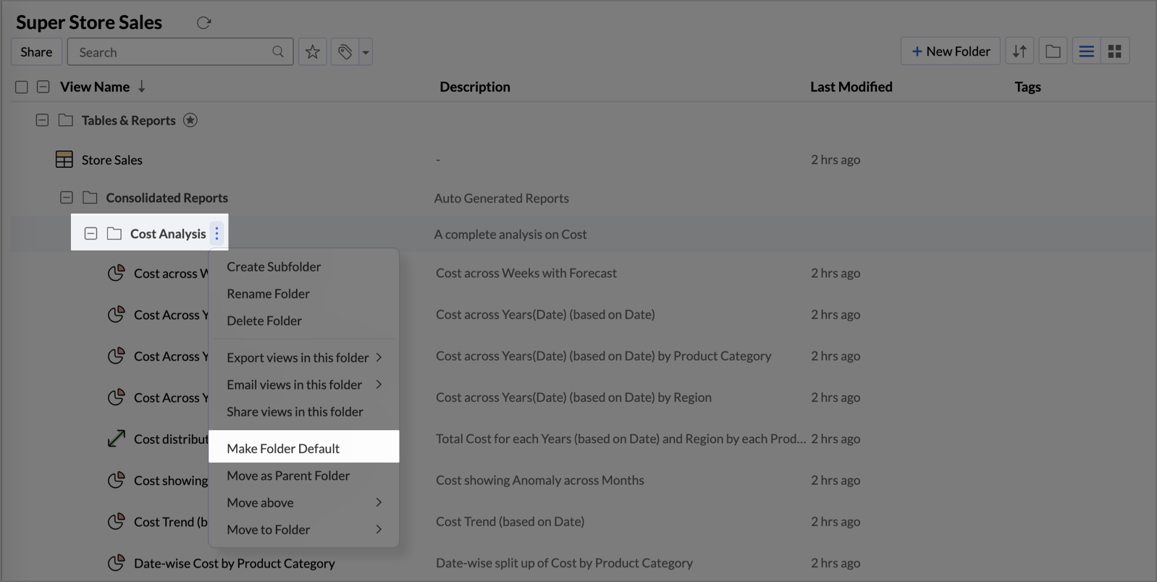The height and width of the screenshot is (582, 1157).
Task: Switch to list view
Action: [1086, 51]
